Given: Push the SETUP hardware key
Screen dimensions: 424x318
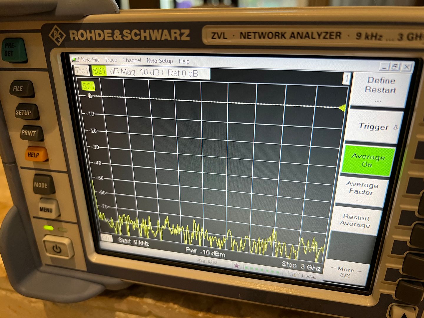Looking at the screenshot, I should (x=26, y=112).
